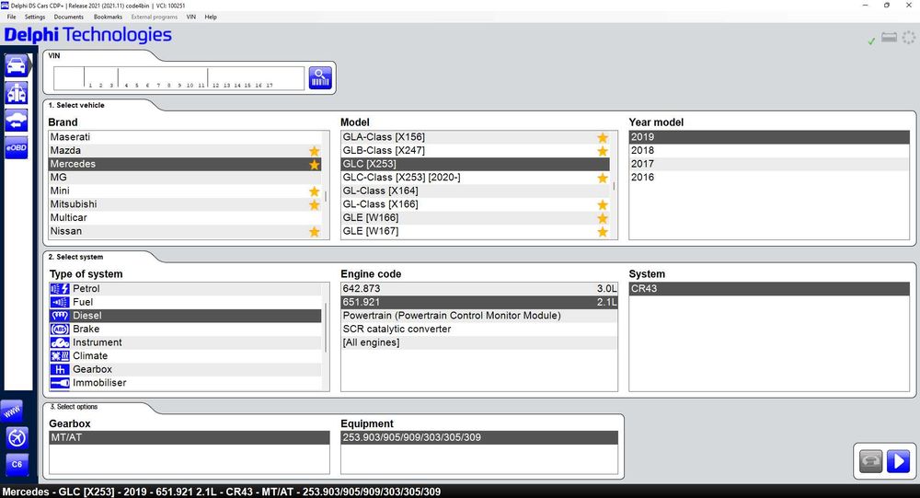Select model GL-Class [X164]
This screenshot has height=498, width=920.
pyautogui.click(x=476, y=191)
